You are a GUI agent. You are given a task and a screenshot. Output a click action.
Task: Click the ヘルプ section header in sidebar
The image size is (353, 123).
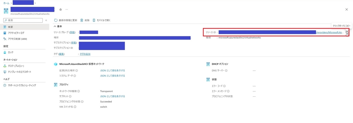(6, 79)
